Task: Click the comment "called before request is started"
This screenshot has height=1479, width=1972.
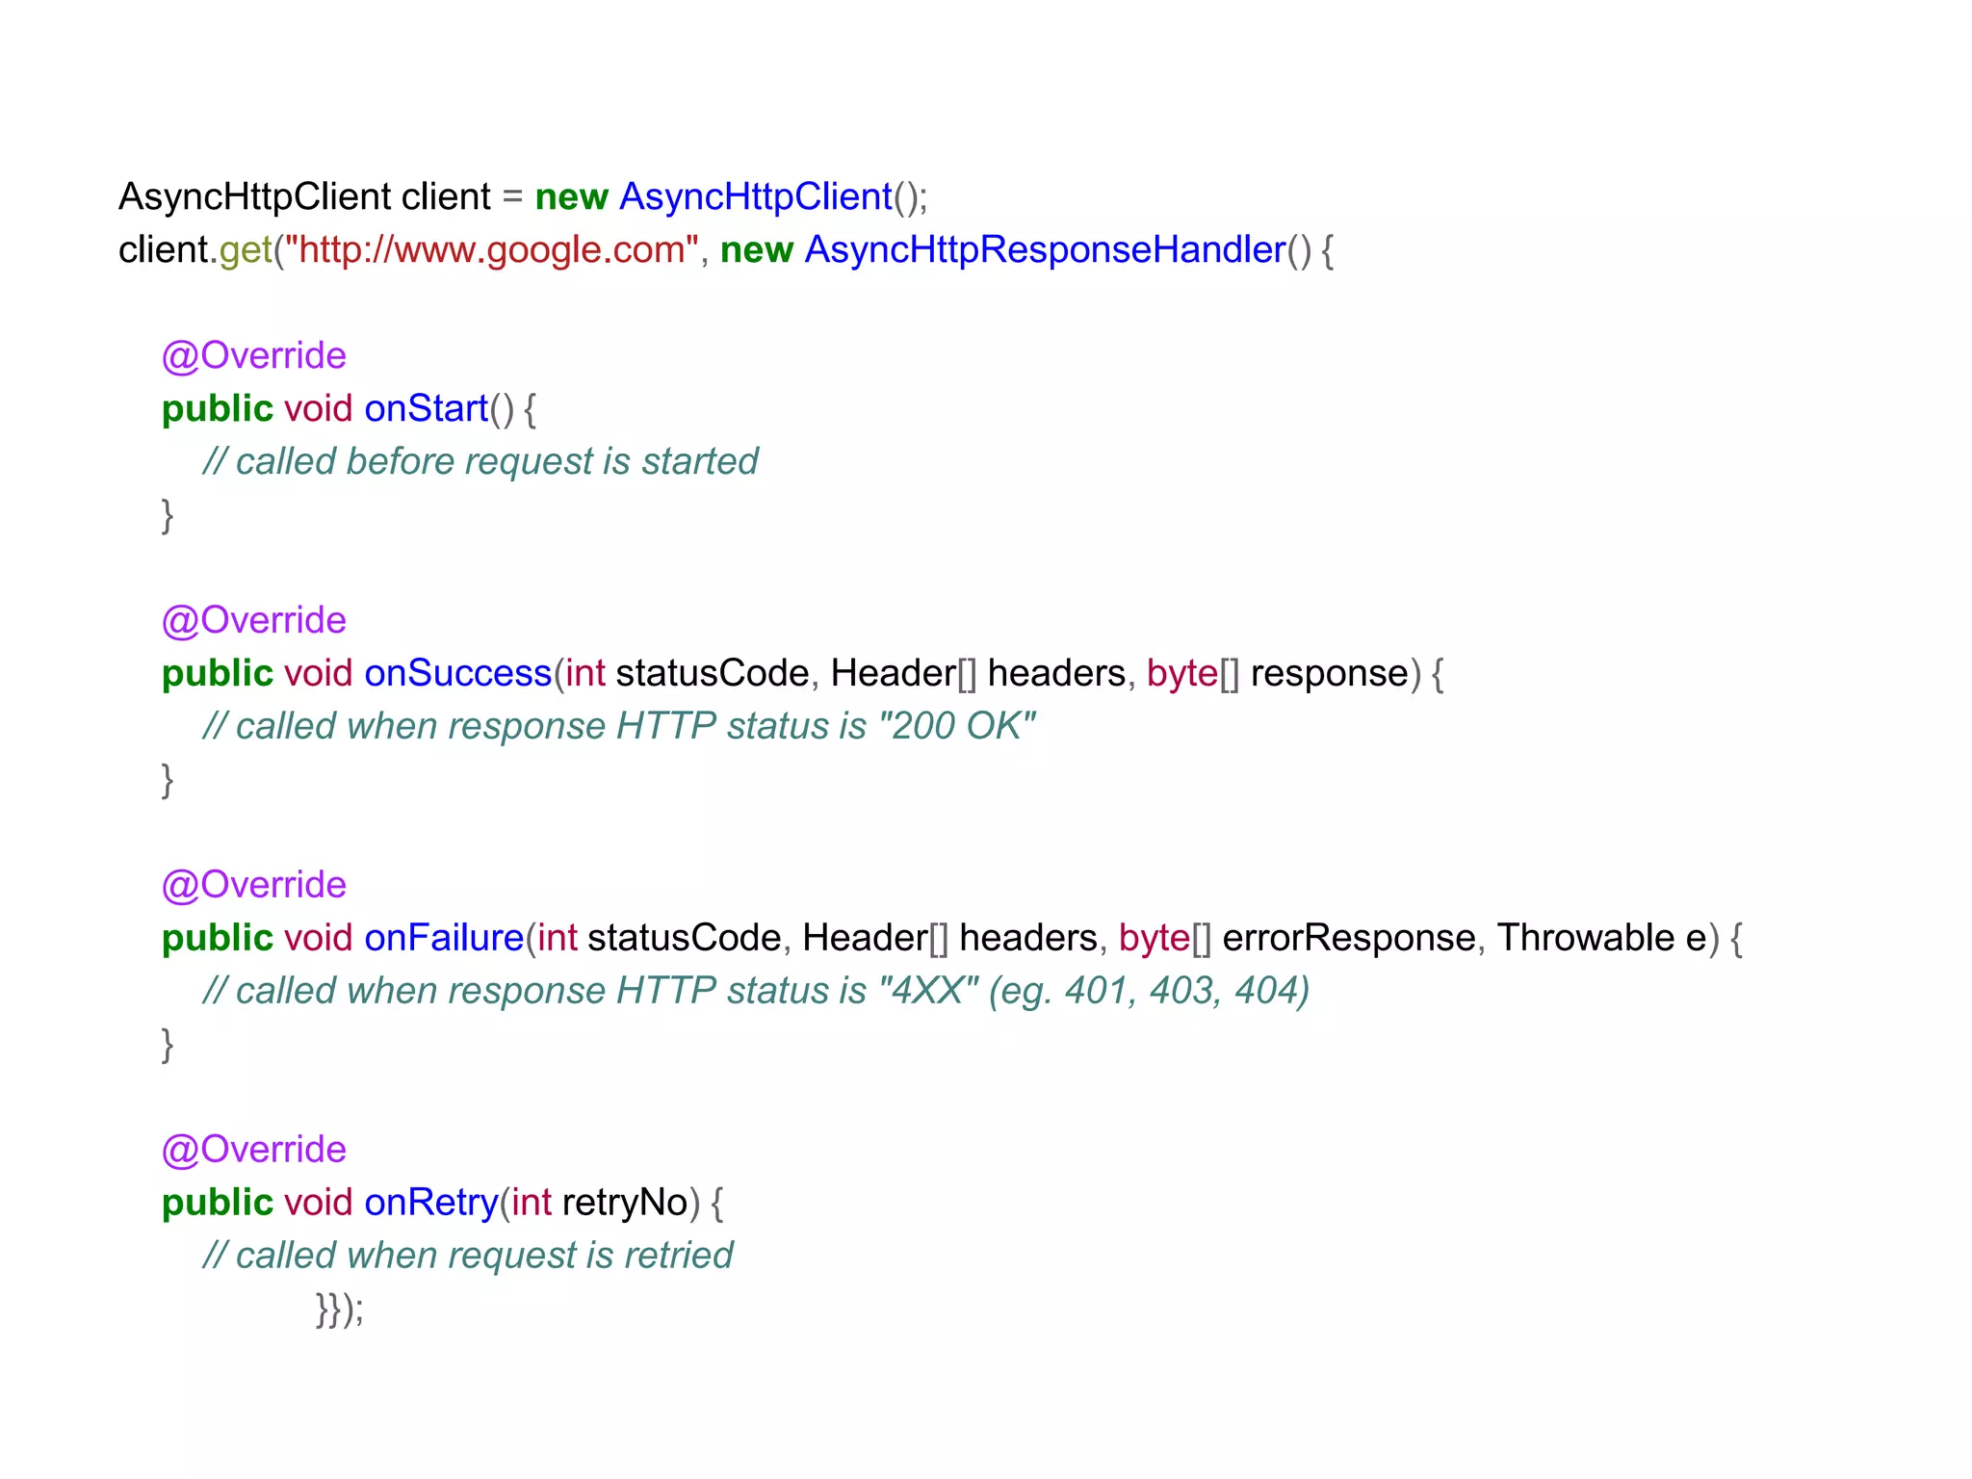Action: pos(480,462)
